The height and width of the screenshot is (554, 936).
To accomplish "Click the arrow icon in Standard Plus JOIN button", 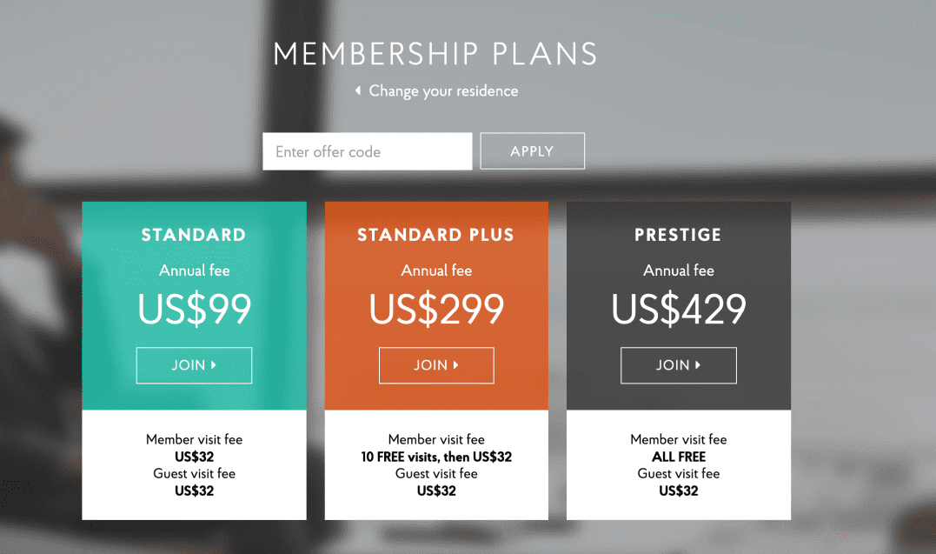I will pos(455,365).
